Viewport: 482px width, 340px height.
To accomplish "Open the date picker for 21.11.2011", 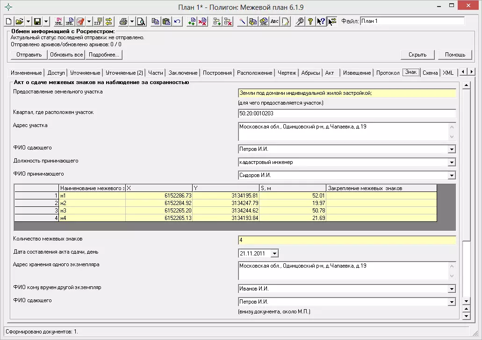I will 274,254.
